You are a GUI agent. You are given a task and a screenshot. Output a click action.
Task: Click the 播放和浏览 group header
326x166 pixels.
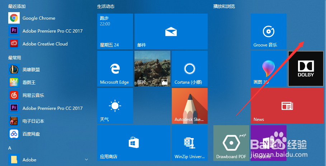[x=224, y=6]
